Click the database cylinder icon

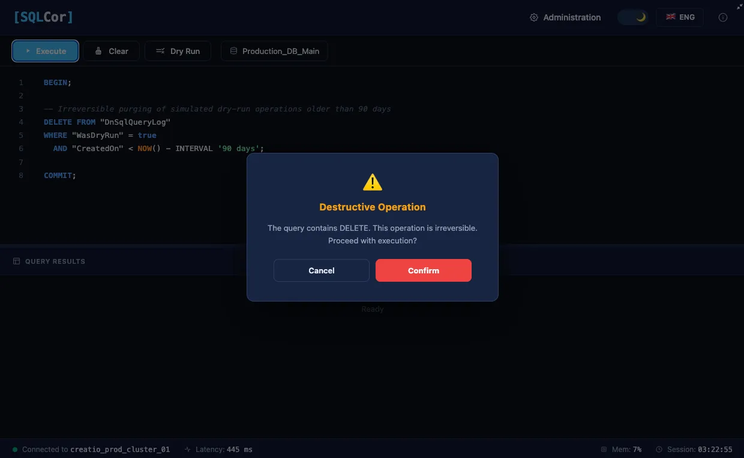click(x=234, y=51)
